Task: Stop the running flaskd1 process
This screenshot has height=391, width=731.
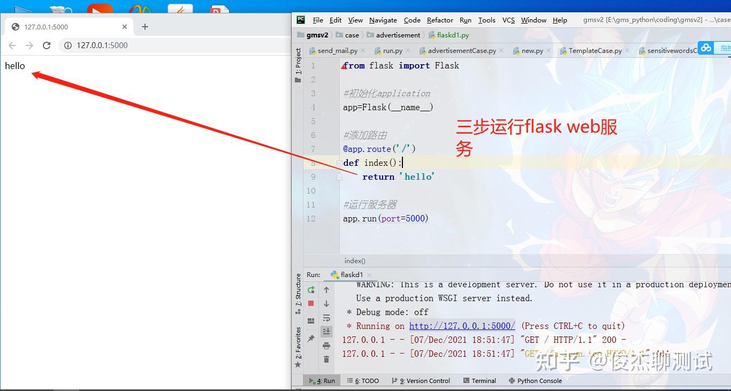Action: click(311, 303)
